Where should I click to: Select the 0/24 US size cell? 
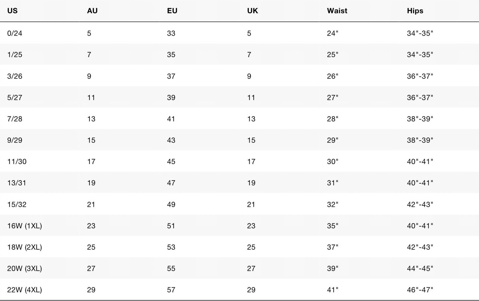(15, 33)
